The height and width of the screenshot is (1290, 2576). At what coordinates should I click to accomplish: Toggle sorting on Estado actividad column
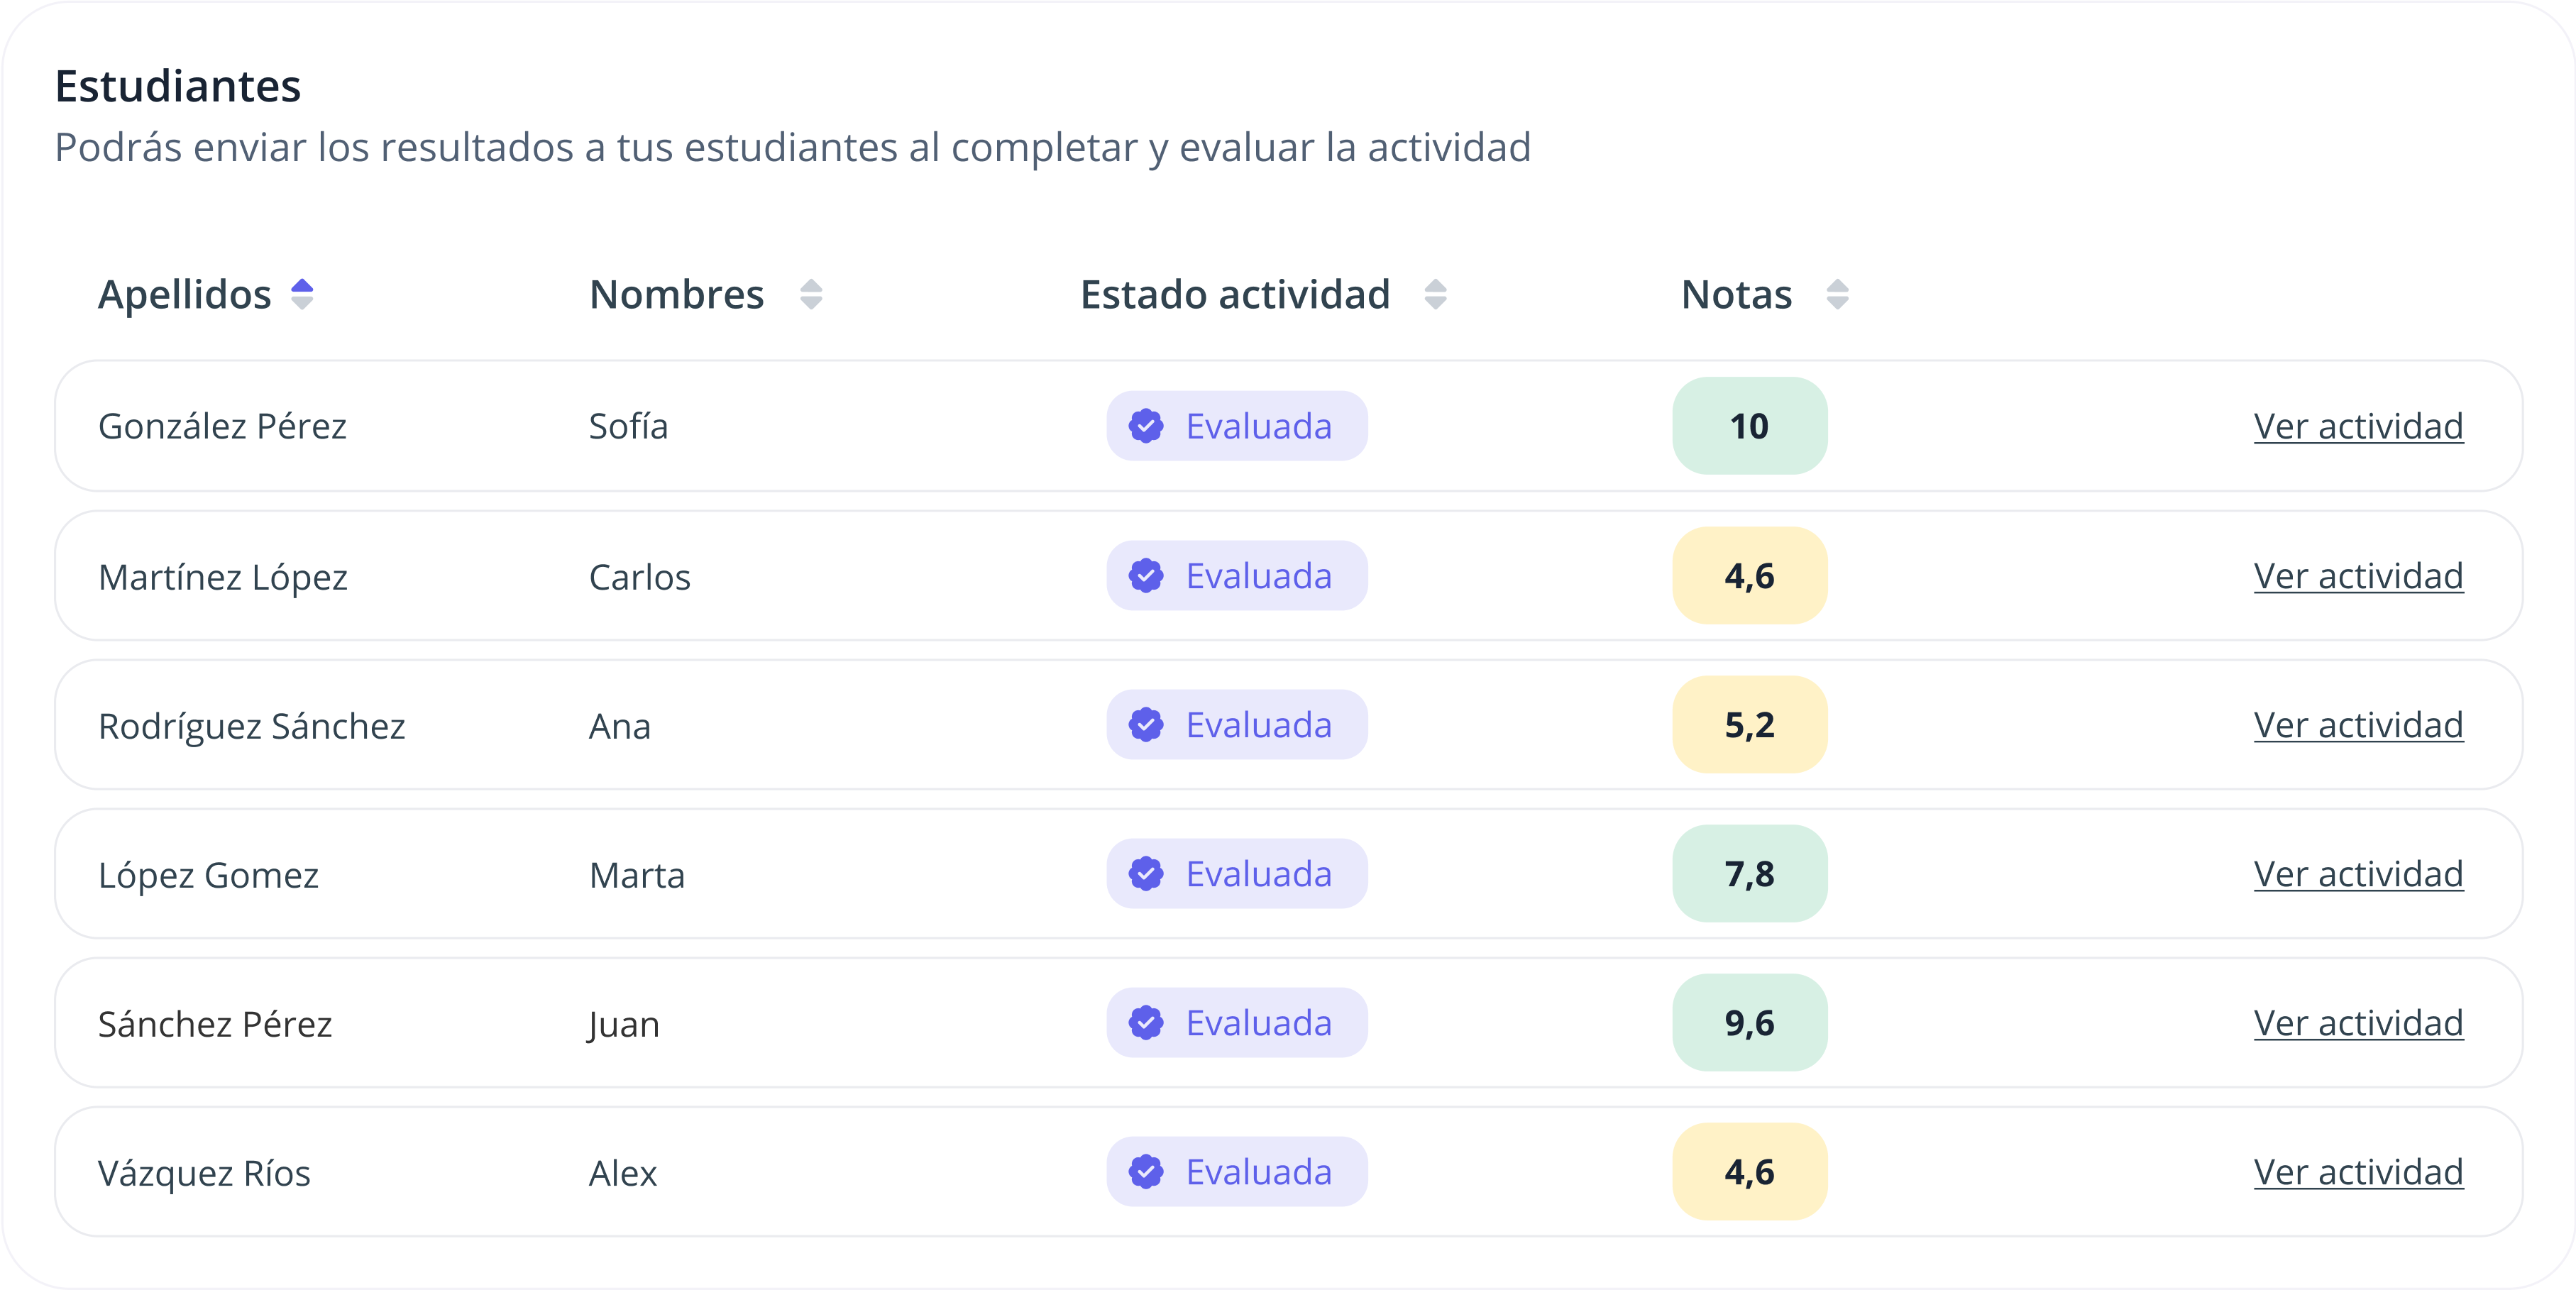click(x=1435, y=295)
